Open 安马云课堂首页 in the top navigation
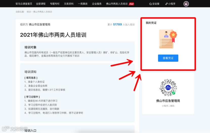Screen dimensions: 210x133 (24, 4)
